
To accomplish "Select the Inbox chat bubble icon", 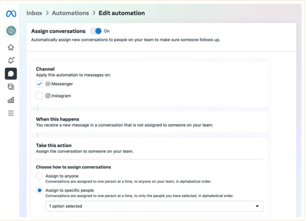I will click(x=11, y=74).
